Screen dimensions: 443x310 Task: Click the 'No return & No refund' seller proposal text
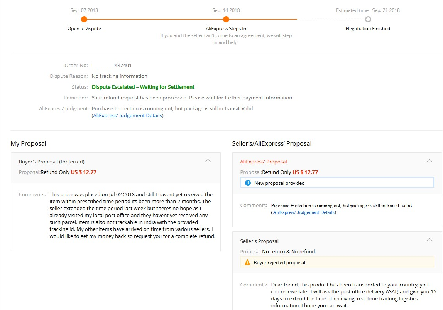tap(289, 251)
